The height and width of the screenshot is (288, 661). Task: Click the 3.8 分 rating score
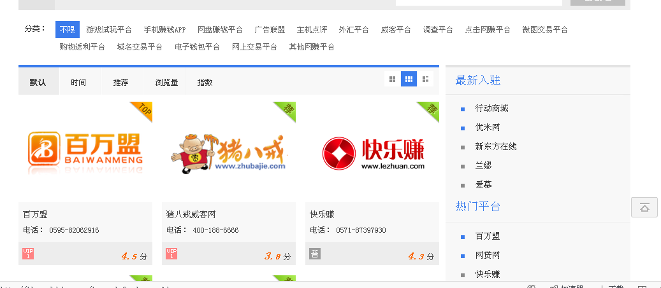pos(278,256)
